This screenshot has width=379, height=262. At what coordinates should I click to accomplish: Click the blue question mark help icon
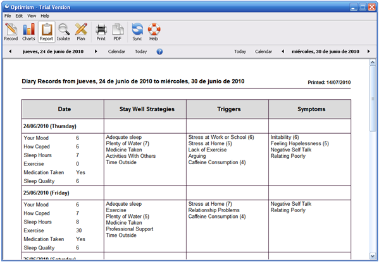point(159,51)
